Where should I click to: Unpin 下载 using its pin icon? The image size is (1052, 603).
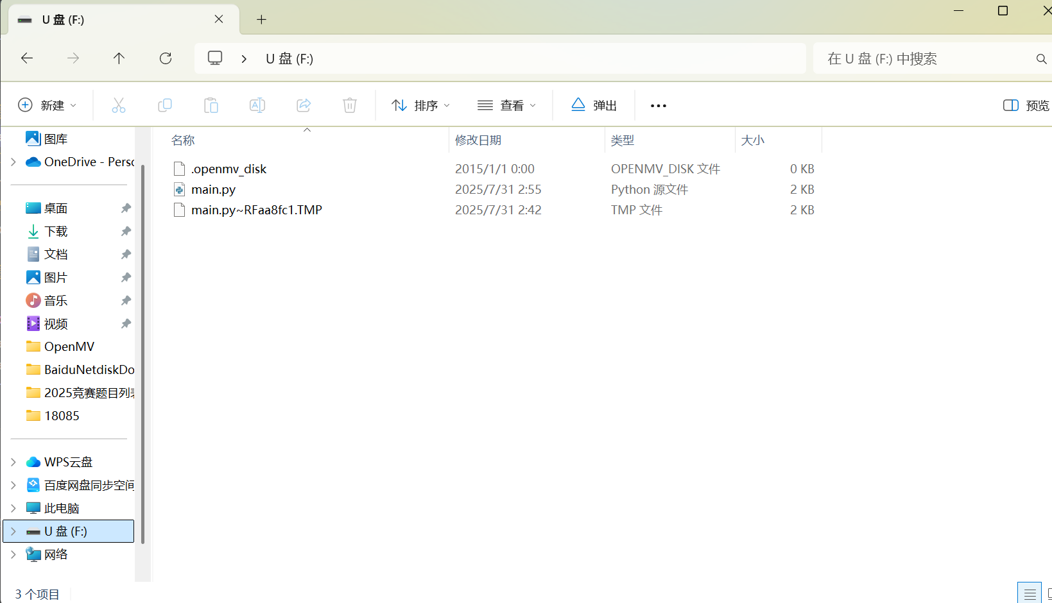[x=126, y=231]
